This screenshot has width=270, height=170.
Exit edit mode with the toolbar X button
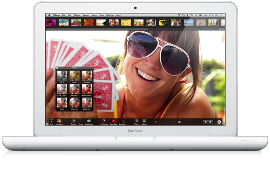pyautogui.click(x=219, y=122)
